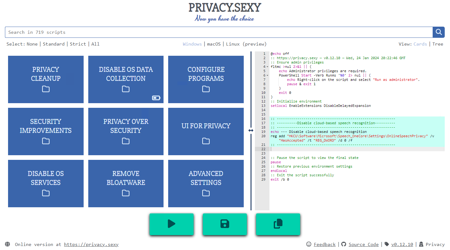
Task: Click the GitHub icon beside Source Code
Action: click(x=343, y=244)
